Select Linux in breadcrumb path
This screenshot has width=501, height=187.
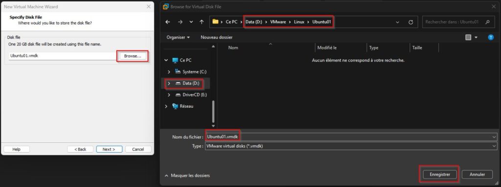tap(299, 22)
